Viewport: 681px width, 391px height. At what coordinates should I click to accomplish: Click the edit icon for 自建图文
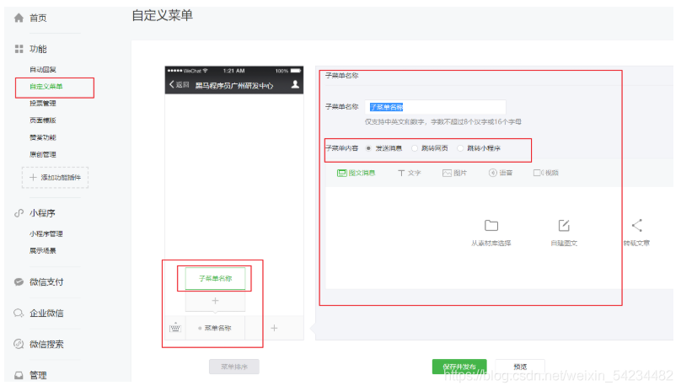(x=564, y=226)
